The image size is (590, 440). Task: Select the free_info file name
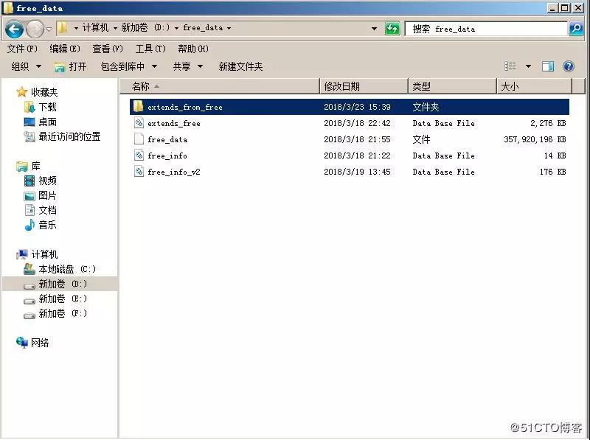coord(167,156)
